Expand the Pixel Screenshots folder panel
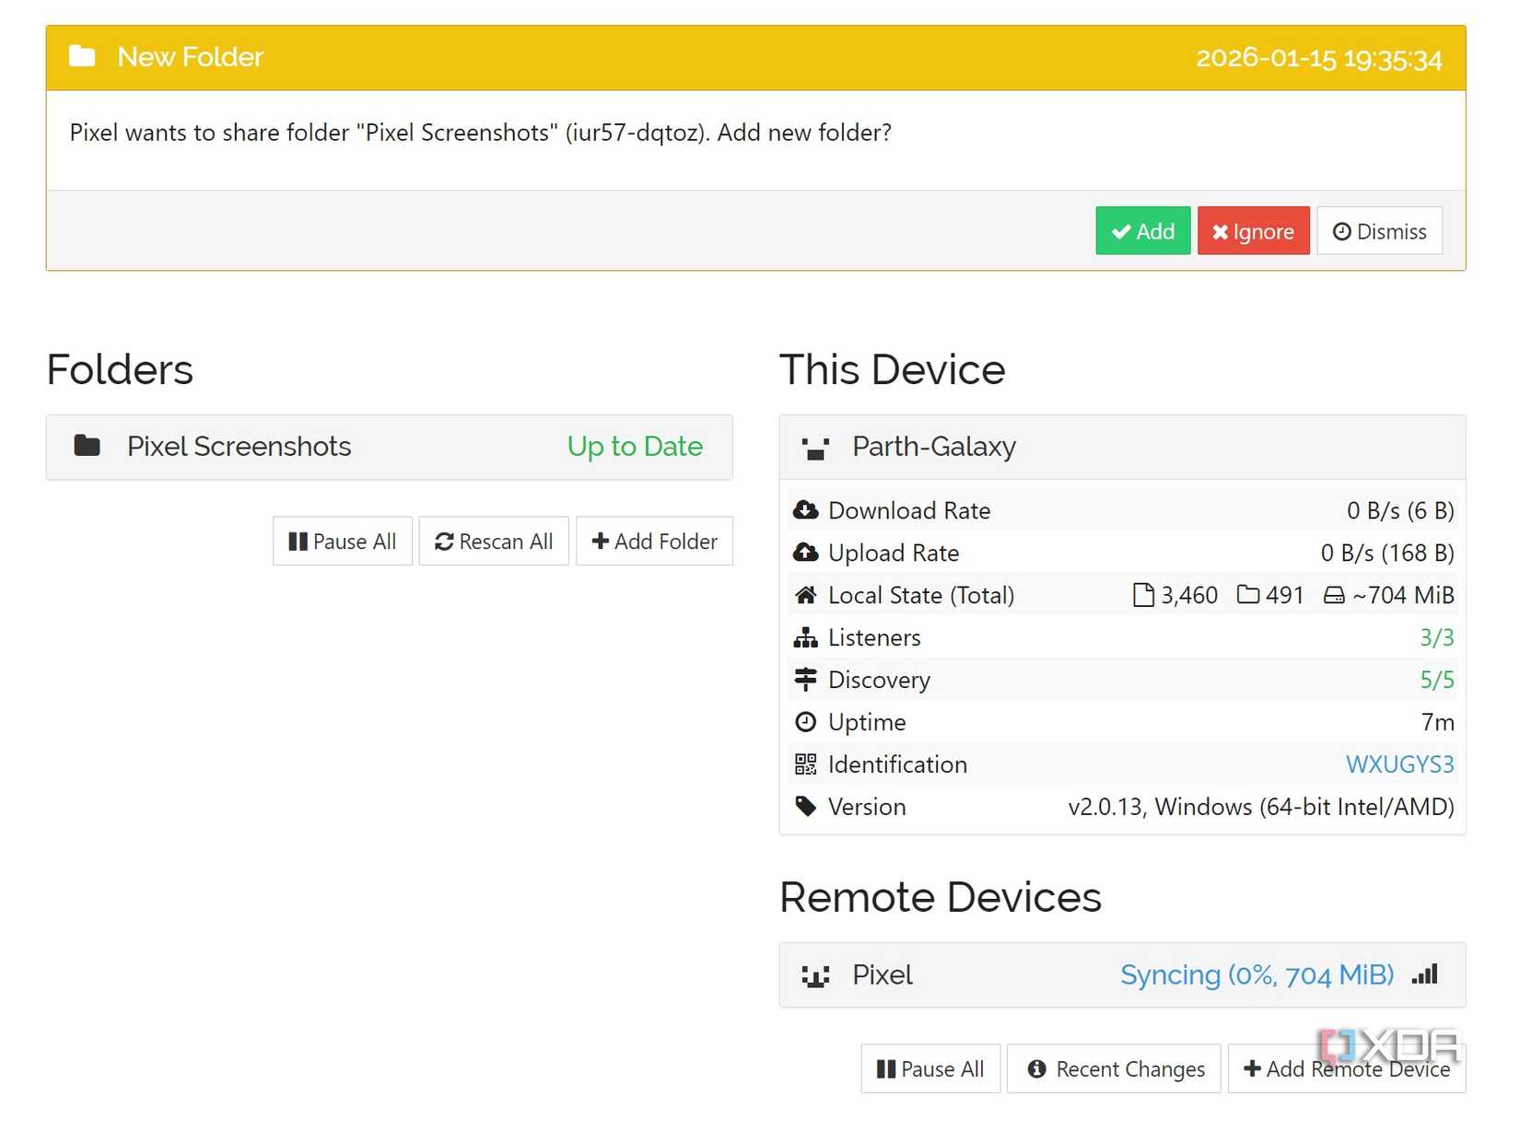 (x=387, y=447)
